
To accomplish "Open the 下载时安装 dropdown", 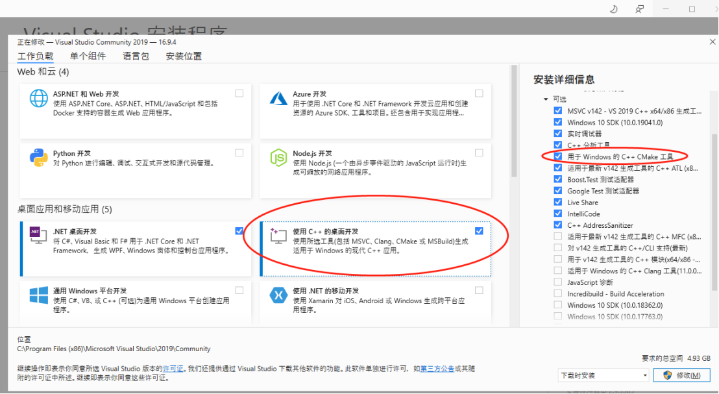I will pyautogui.click(x=603, y=375).
